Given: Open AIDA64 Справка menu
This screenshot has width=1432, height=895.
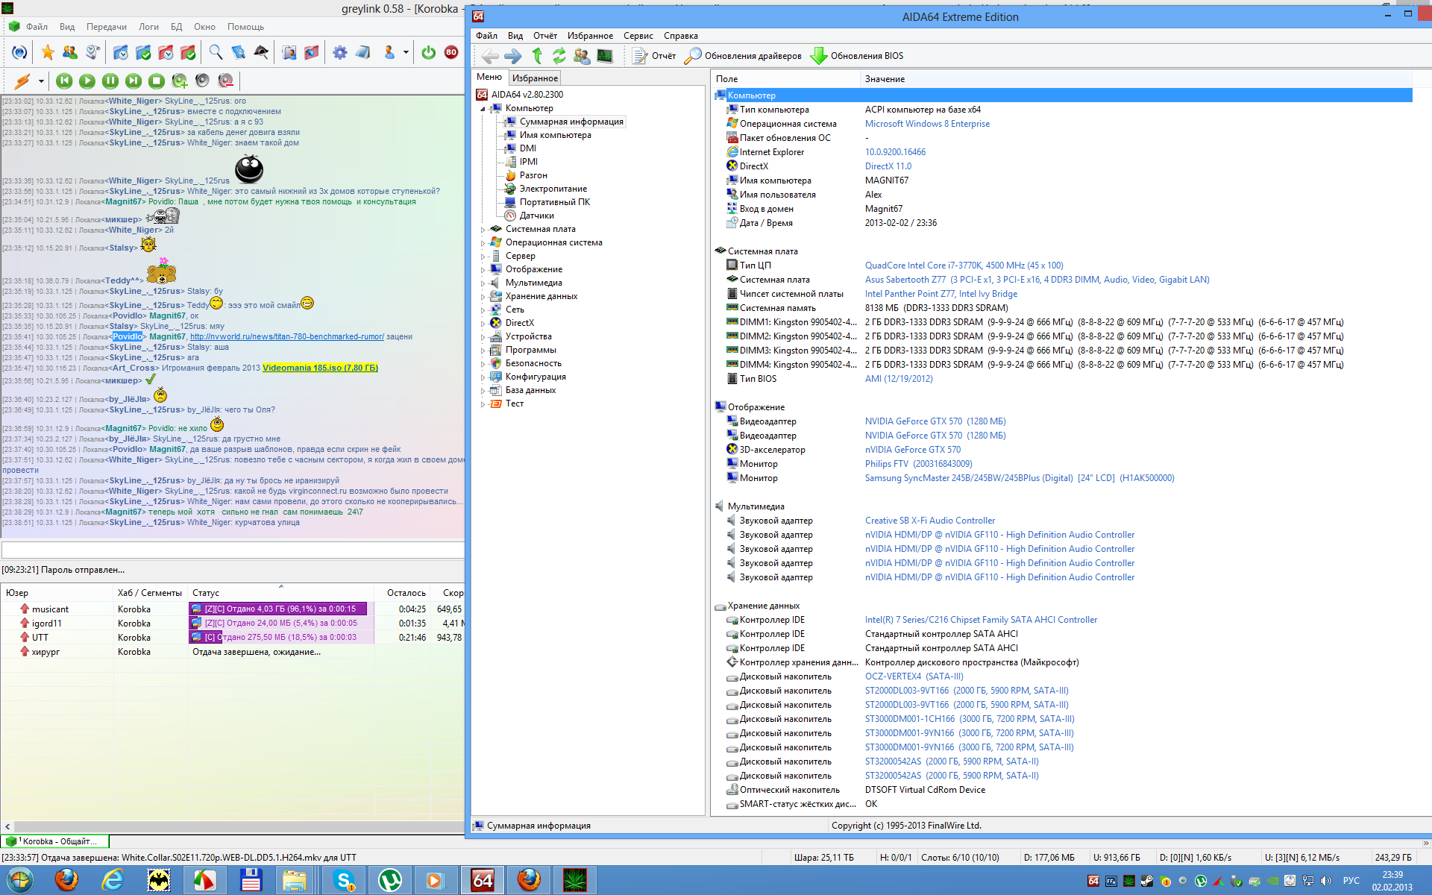Looking at the screenshot, I should point(681,36).
